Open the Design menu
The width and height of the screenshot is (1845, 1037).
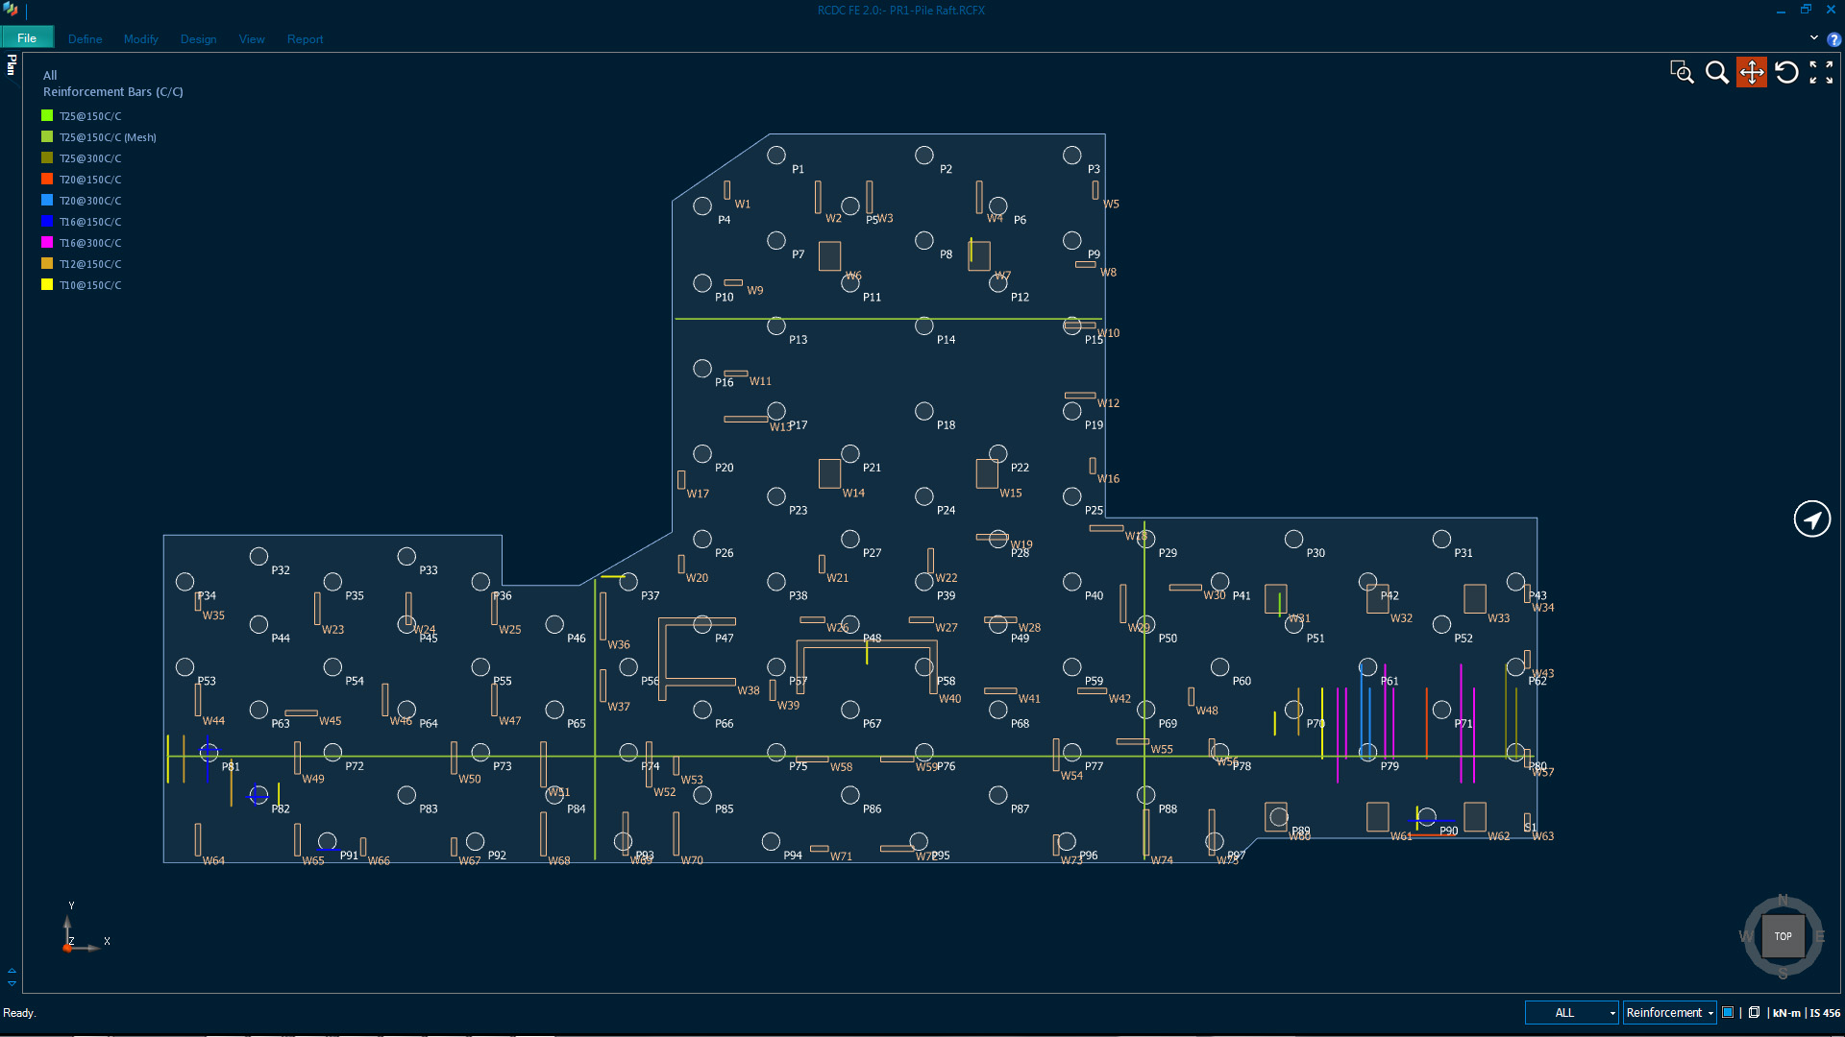pyautogui.click(x=198, y=39)
